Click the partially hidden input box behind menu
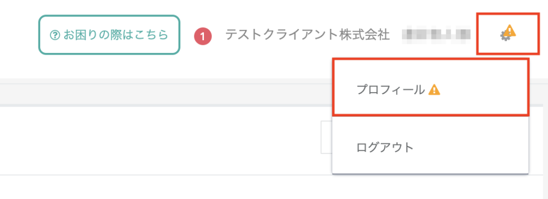Image resolution: width=548 pixels, height=199 pixels. (326, 137)
